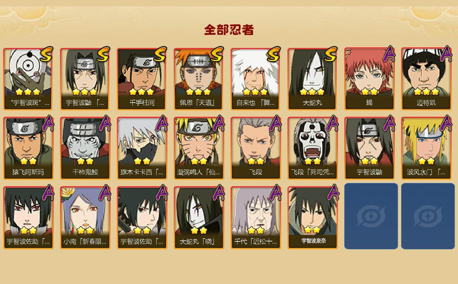Open the 佩恩「天道」 character card
Screen dimensions: 458x284
[199, 79]
